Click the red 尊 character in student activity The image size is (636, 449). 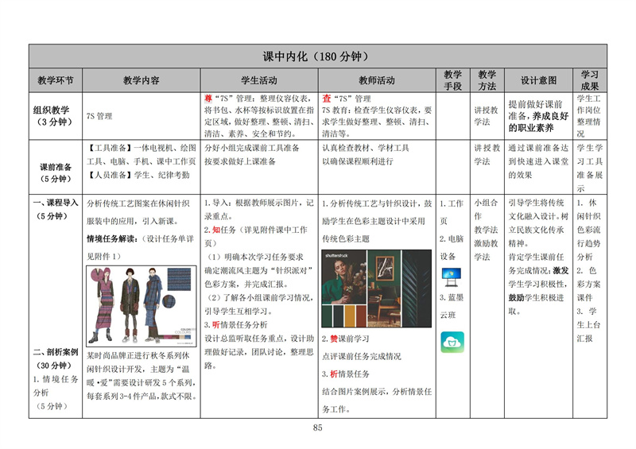(x=208, y=99)
